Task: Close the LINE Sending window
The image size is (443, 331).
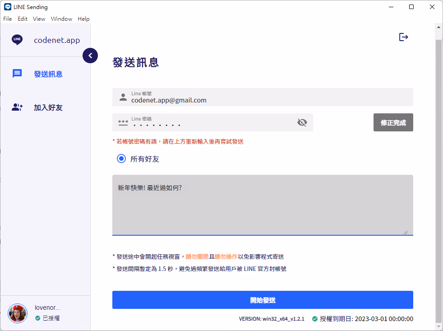Action: pyautogui.click(x=432, y=7)
